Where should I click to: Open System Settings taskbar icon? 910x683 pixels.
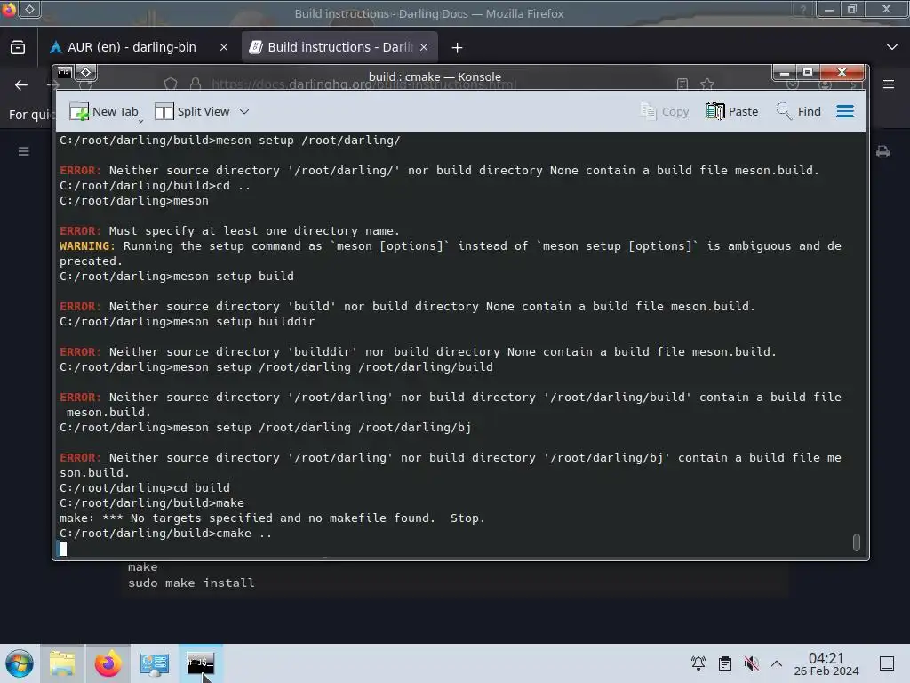[x=155, y=663]
